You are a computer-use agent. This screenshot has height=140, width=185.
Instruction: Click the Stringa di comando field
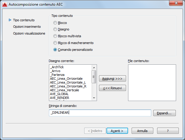pyautogui.click(x=100, y=113)
